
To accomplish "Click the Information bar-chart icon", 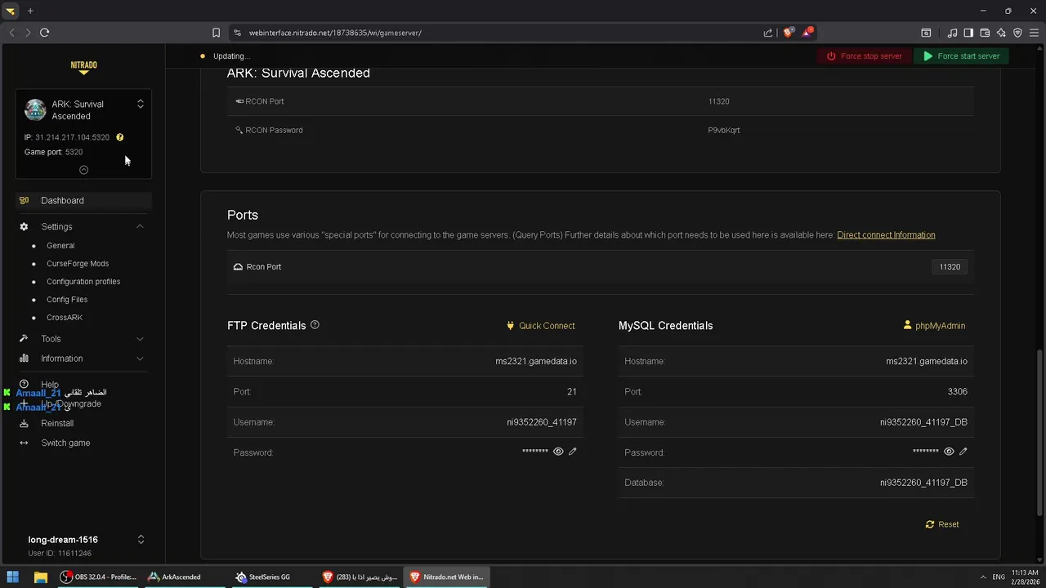I will coord(24,359).
